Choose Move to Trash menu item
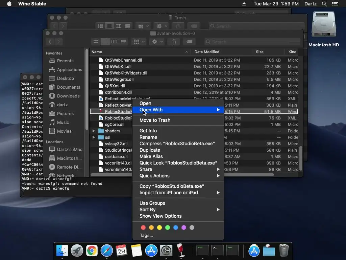This screenshot has height=260, width=346. point(178,120)
